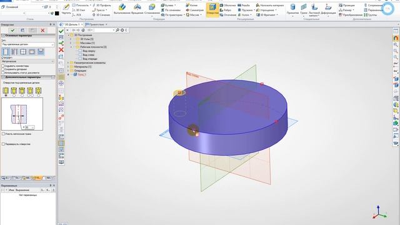
Task: Click the Резьба thread tool
Action: coord(244,5)
